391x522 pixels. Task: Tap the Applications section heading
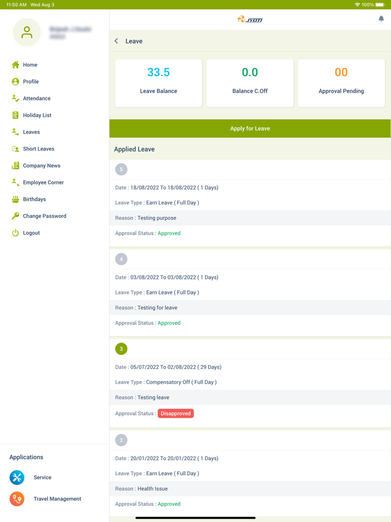tap(26, 457)
